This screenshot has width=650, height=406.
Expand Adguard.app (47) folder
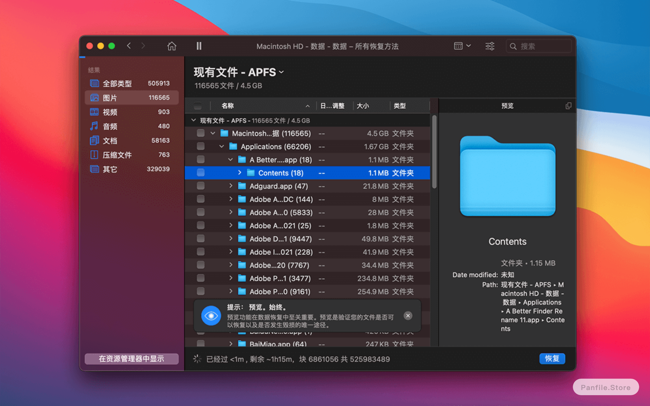(x=231, y=186)
